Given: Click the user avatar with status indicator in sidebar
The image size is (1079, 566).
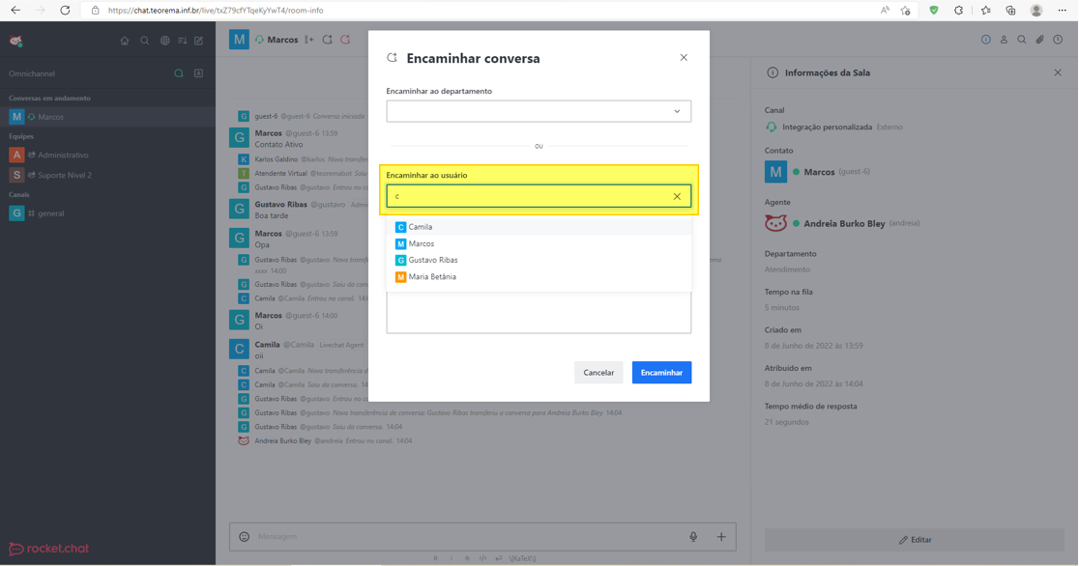Looking at the screenshot, I should pos(15,41).
